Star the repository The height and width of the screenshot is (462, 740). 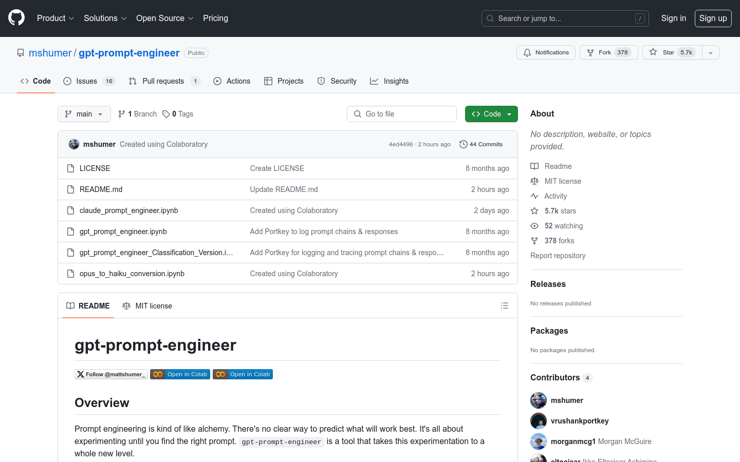672,52
